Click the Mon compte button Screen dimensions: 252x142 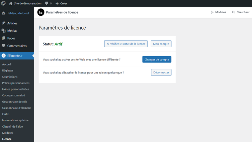(161, 44)
